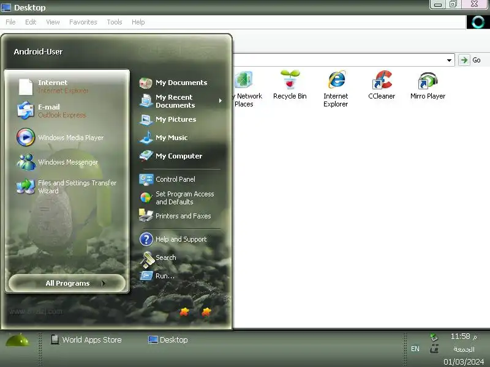Image resolution: width=490 pixels, height=367 pixels.
Task: Open Files and Settings Transfer Wizard
Action: (67, 187)
